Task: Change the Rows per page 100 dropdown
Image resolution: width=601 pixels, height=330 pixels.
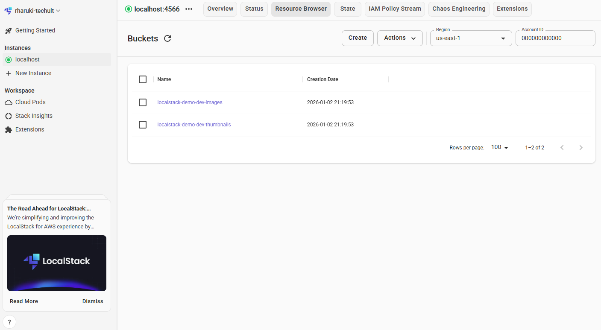Action: pos(499,147)
